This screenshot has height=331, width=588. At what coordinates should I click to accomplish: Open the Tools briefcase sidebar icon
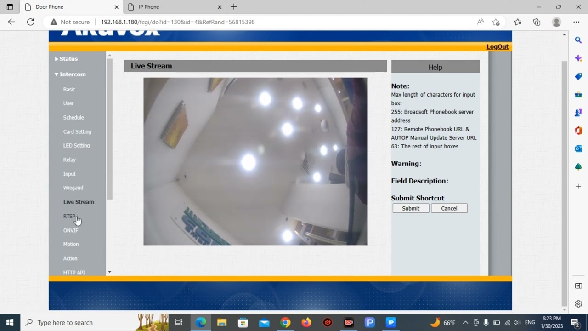click(x=578, y=94)
